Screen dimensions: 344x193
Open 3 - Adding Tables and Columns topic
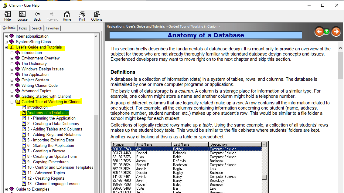point(55,129)
